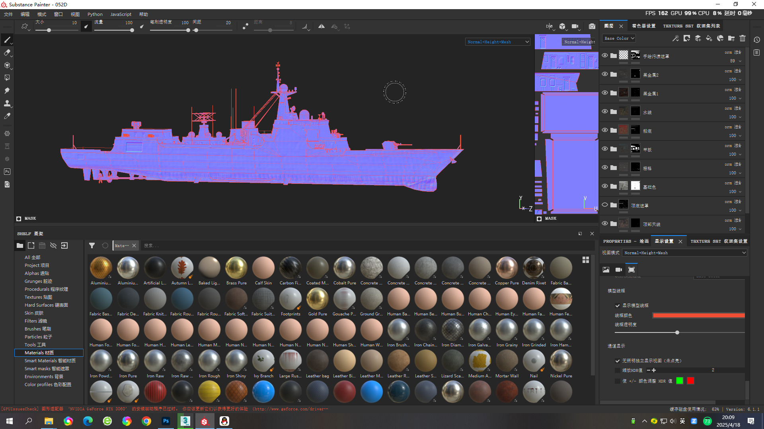This screenshot has width=764, height=429.
Task: Show the 顶底遮罩 layer via eye icon
Action: pyautogui.click(x=605, y=205)
